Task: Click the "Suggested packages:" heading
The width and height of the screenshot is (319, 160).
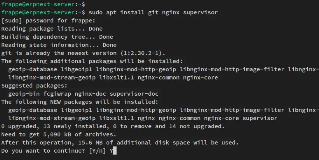Action: click(x=34, y=86)
